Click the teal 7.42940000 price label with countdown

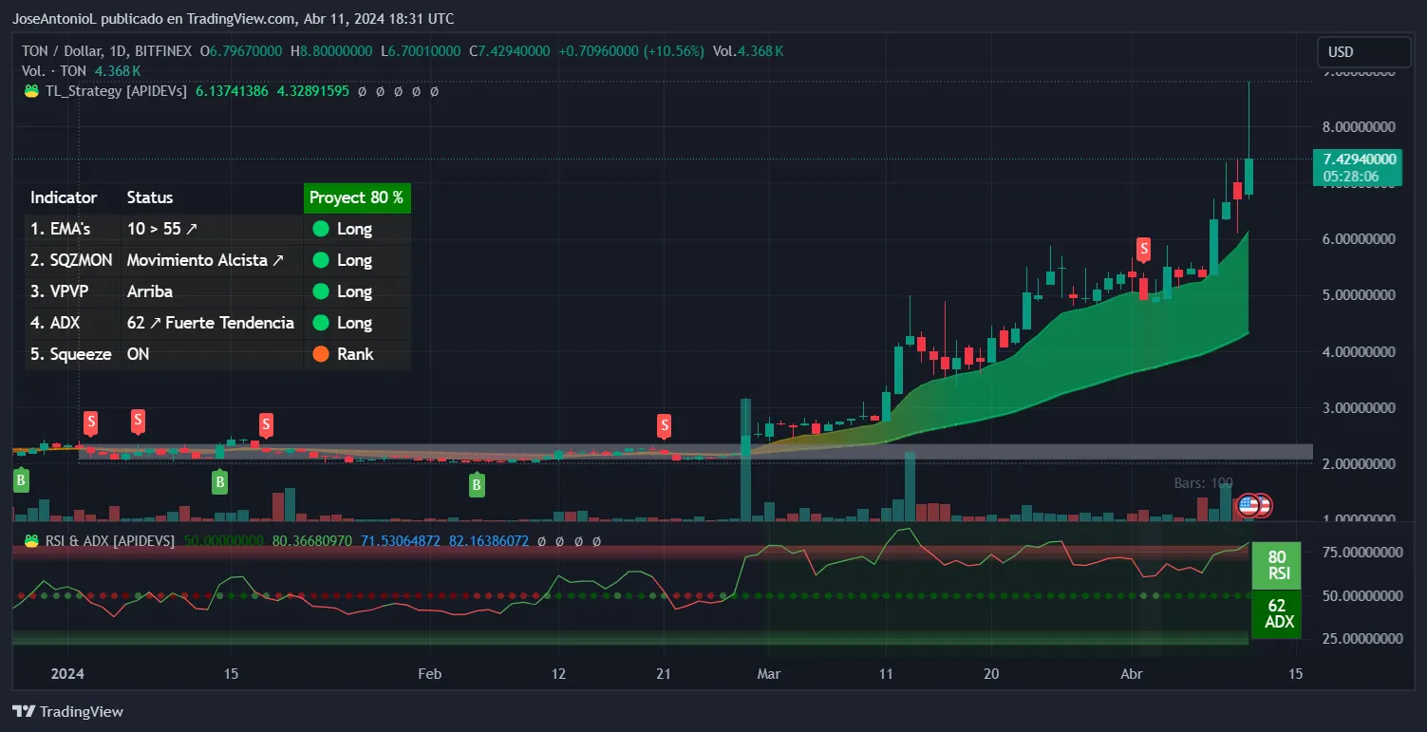(x=1358, y=167)
